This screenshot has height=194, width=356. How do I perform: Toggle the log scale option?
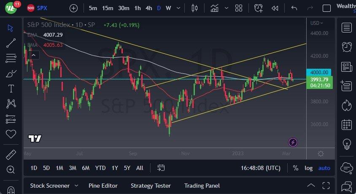pos(309,168)
